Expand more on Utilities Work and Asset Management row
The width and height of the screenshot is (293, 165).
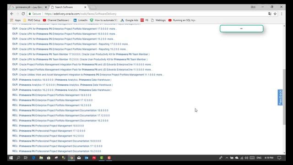(160, 75)
